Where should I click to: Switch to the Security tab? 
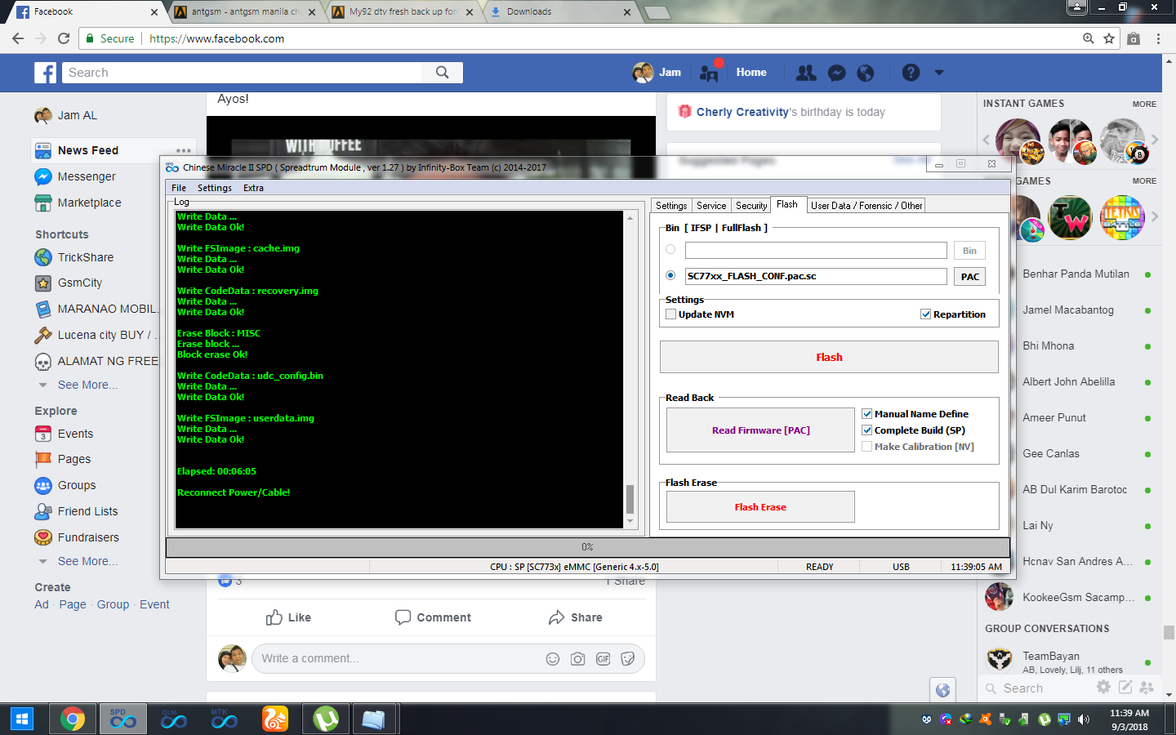751,206
